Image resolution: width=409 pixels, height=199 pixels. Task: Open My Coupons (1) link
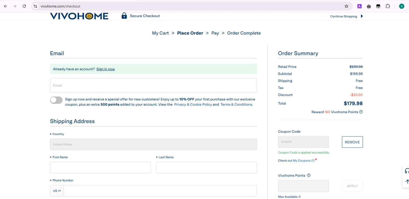pos(304,161)
